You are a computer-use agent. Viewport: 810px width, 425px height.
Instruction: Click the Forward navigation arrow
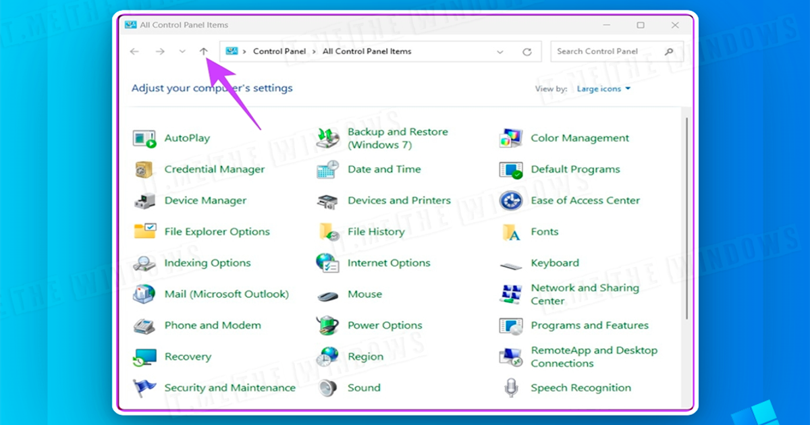pyautogui.click(x=160, y=52)
